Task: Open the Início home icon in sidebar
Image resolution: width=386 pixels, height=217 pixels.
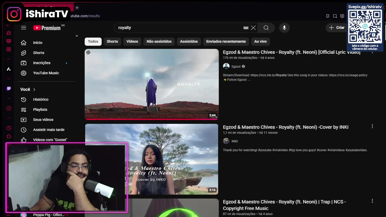Action: 24,43
